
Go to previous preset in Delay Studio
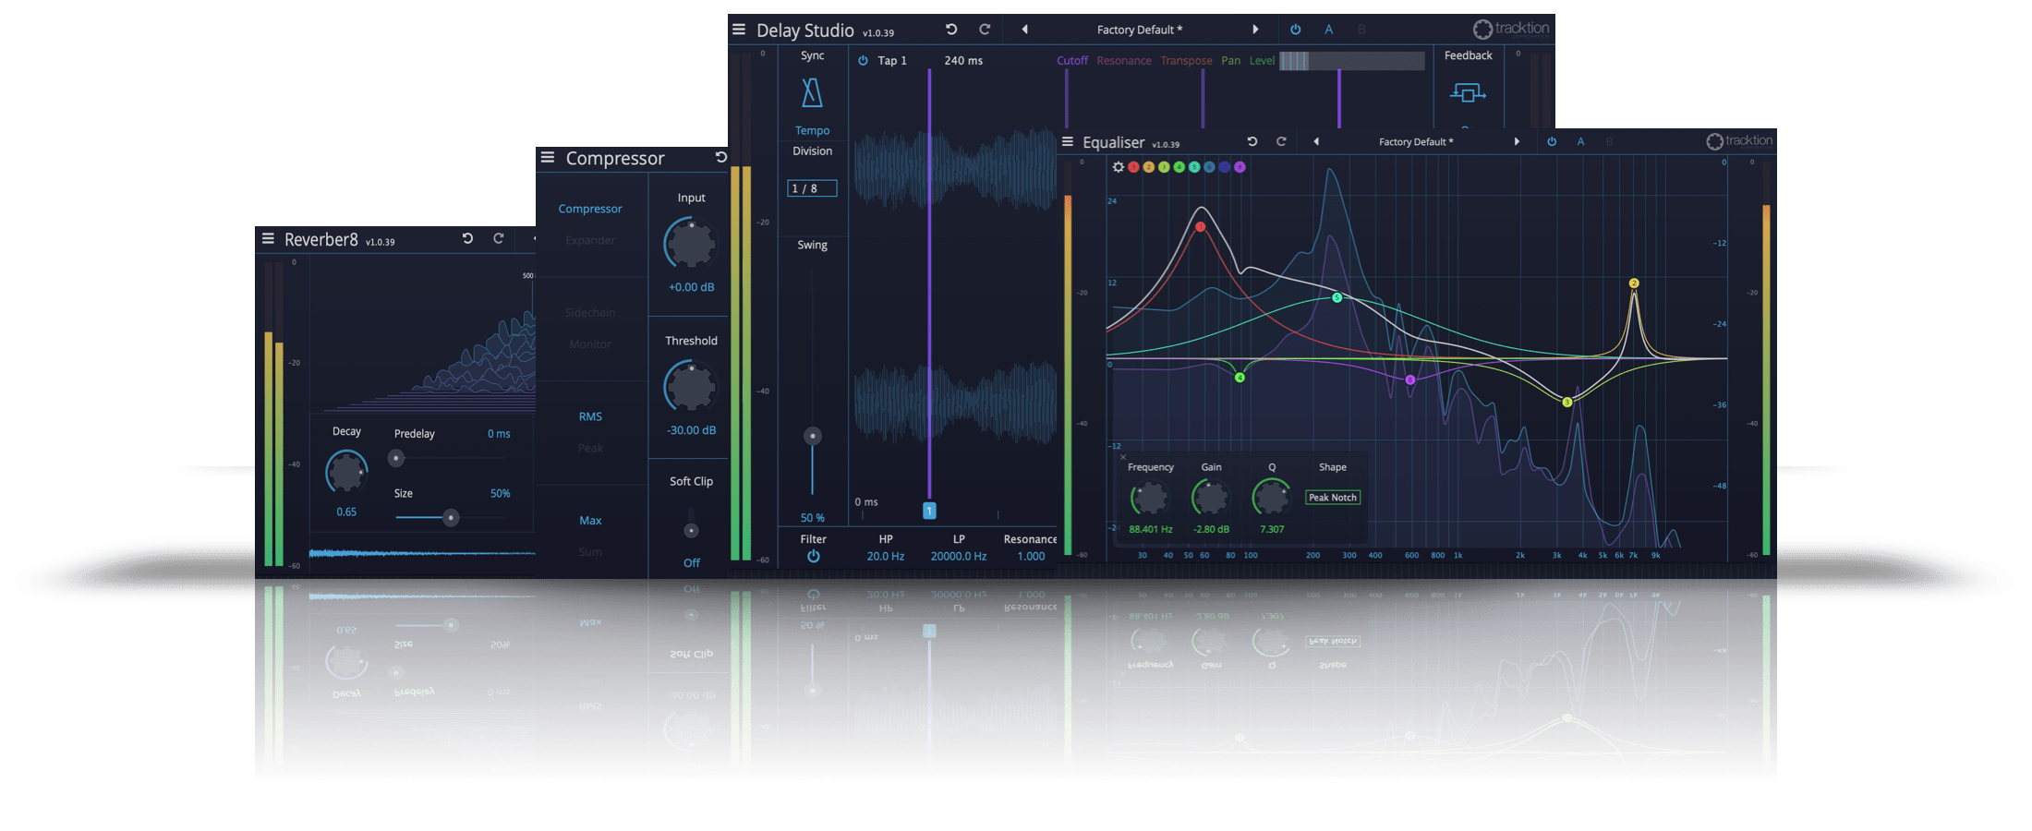(x=1024, y=30)
